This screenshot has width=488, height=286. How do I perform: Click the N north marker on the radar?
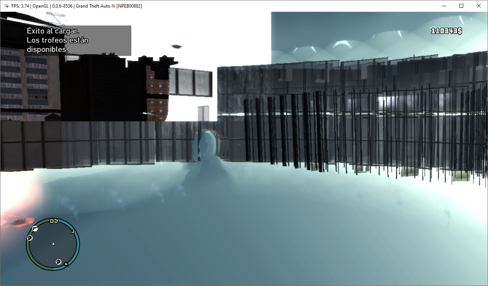(x=66, y=264)
